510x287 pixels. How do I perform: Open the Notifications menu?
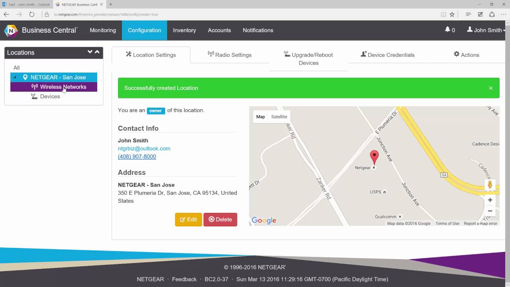[258, 30]
